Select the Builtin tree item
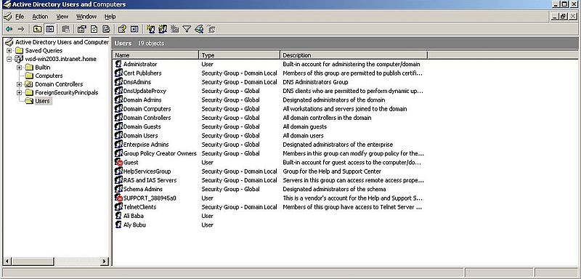581x279 pixels. pyautogui.click(x=43, y=68)
